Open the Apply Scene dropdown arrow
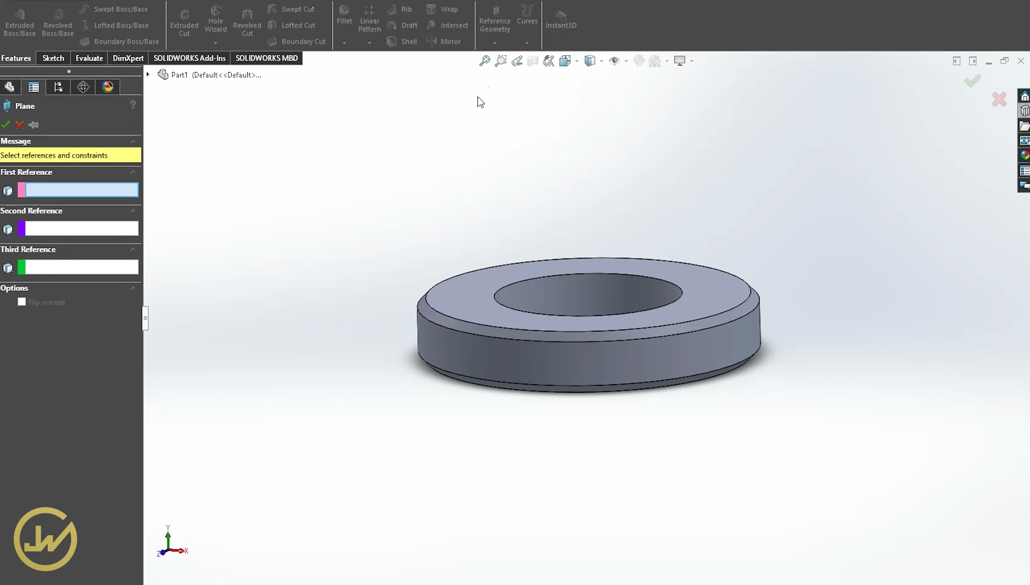Screen dimensions: 1030x585 click(667, 61)
